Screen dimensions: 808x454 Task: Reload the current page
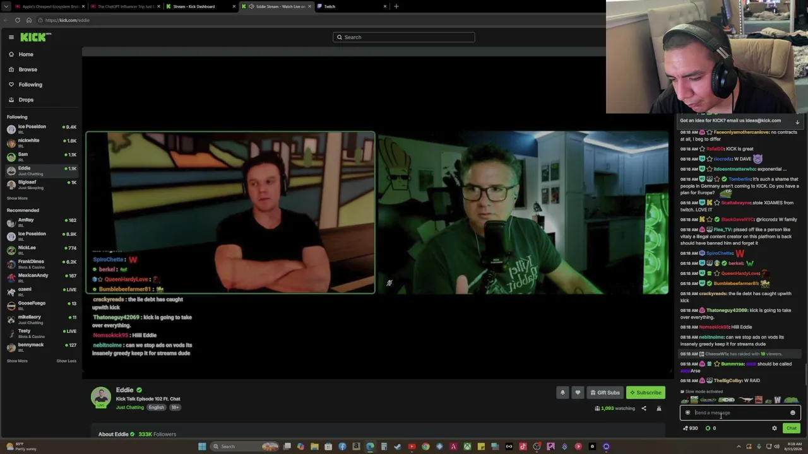pos(18,20)
